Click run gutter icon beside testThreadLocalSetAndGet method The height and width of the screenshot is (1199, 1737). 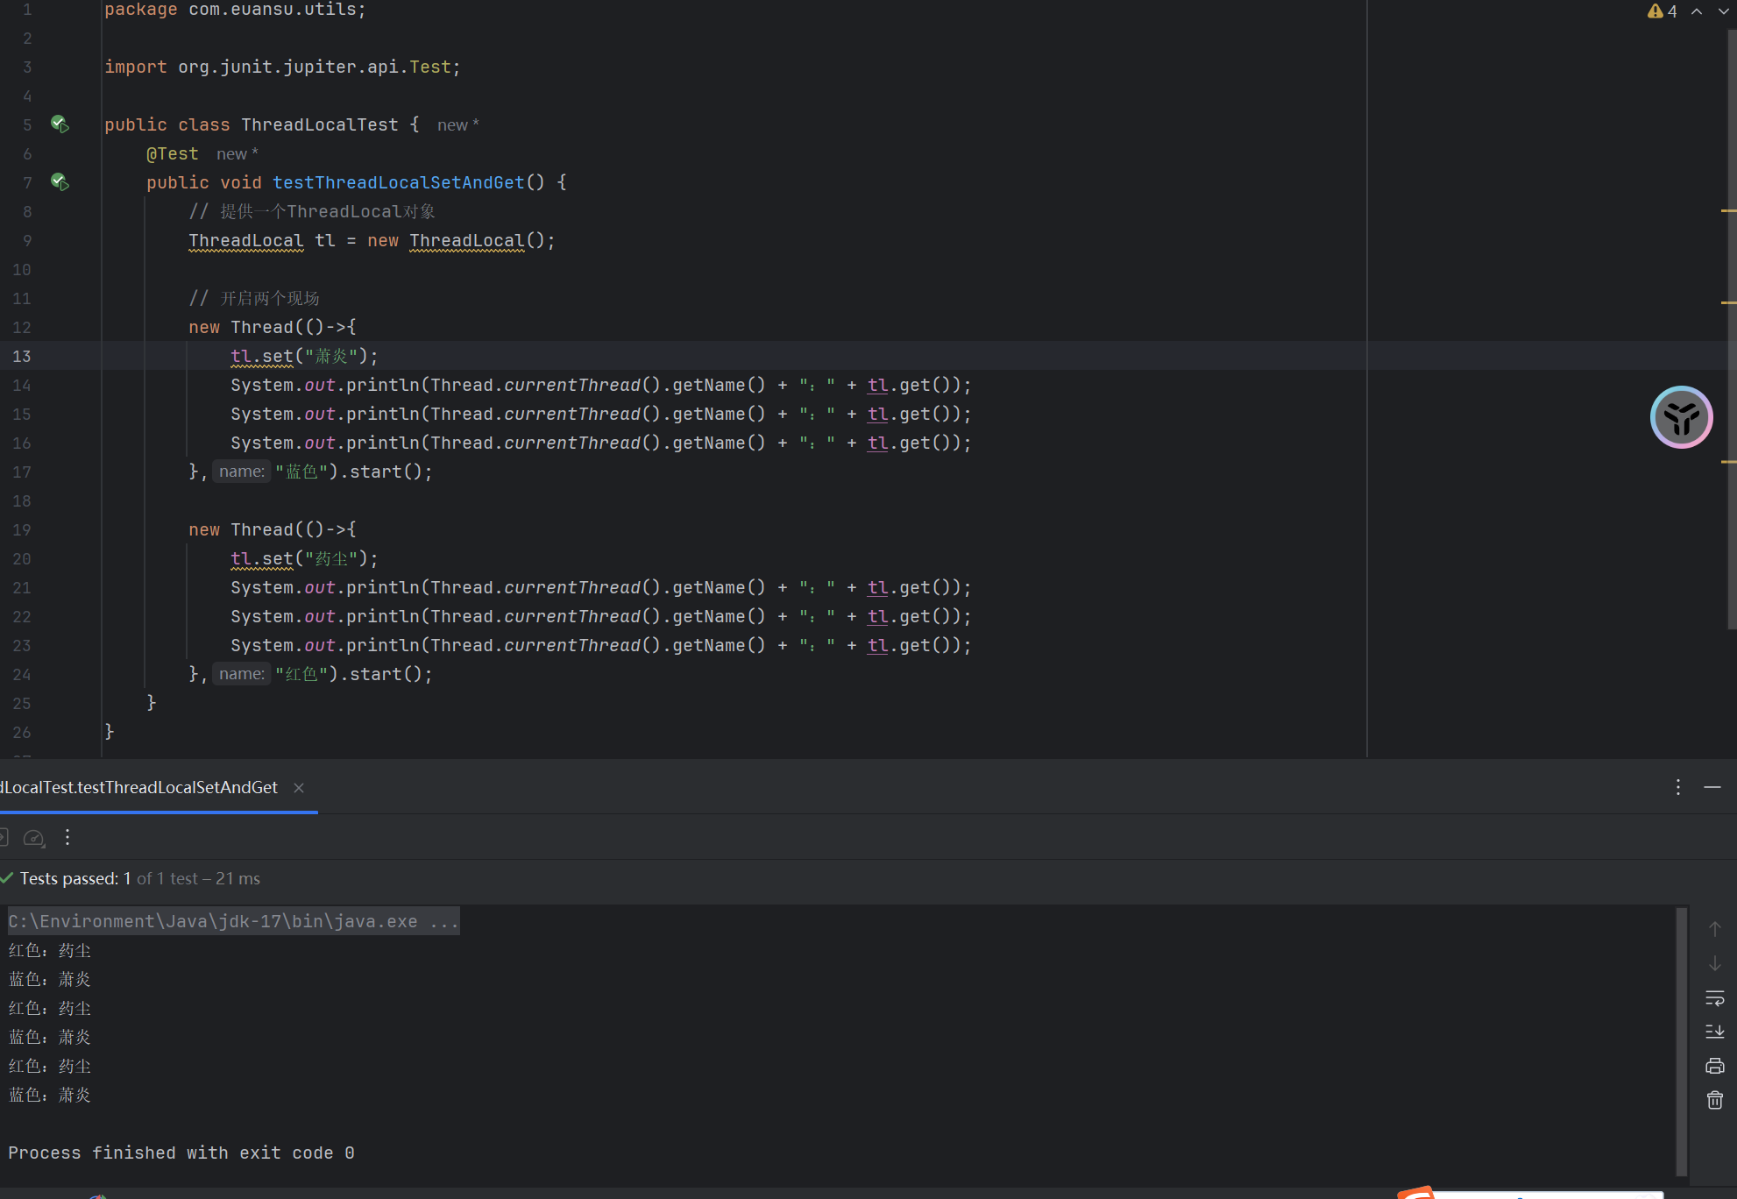[x=60, y=181]
